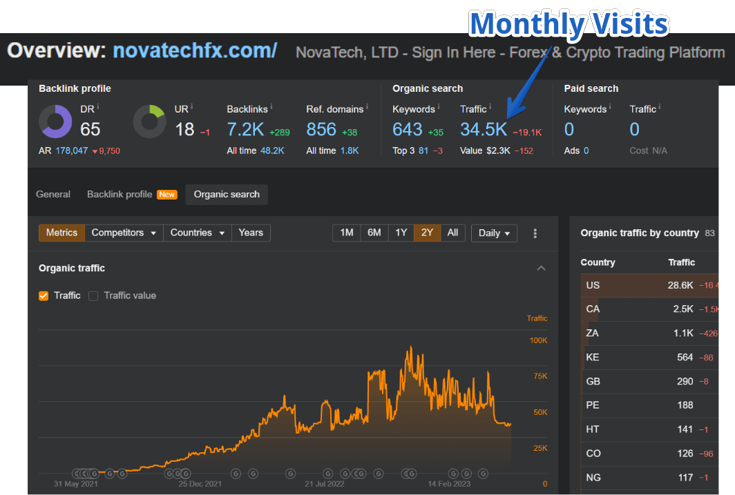Click the All time 1.8K domains link
Image resolution: width=735 pixels, height=495 pixels.
coord(350,151)
